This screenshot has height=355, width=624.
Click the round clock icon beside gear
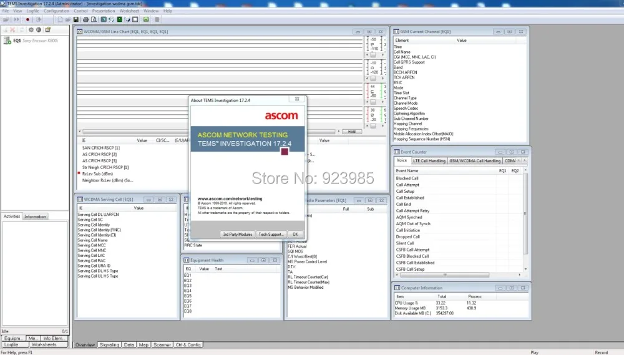click(x=39, y=30)
